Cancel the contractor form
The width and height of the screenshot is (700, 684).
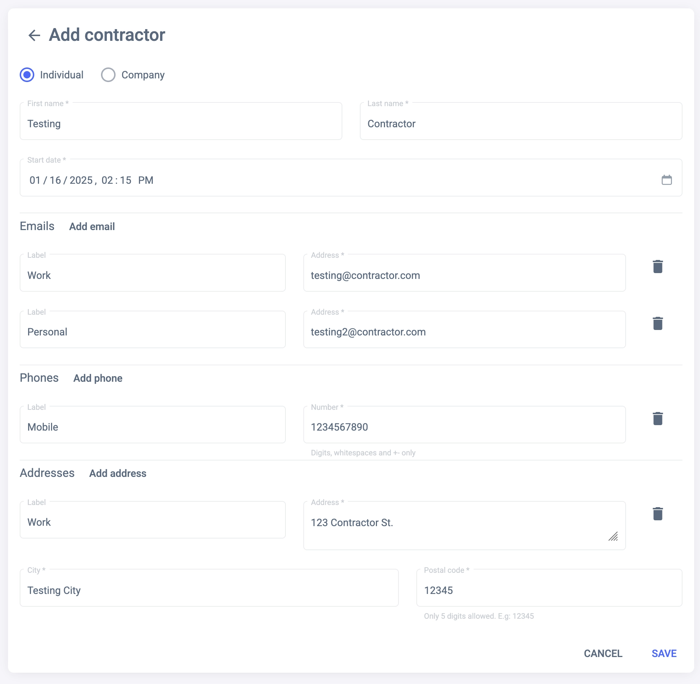coord(603,653)
